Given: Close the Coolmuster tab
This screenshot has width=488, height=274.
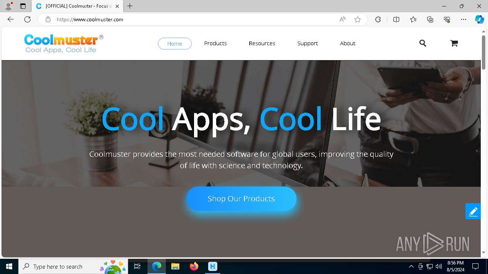Looking at the screenshot, I should pos(117,6).
